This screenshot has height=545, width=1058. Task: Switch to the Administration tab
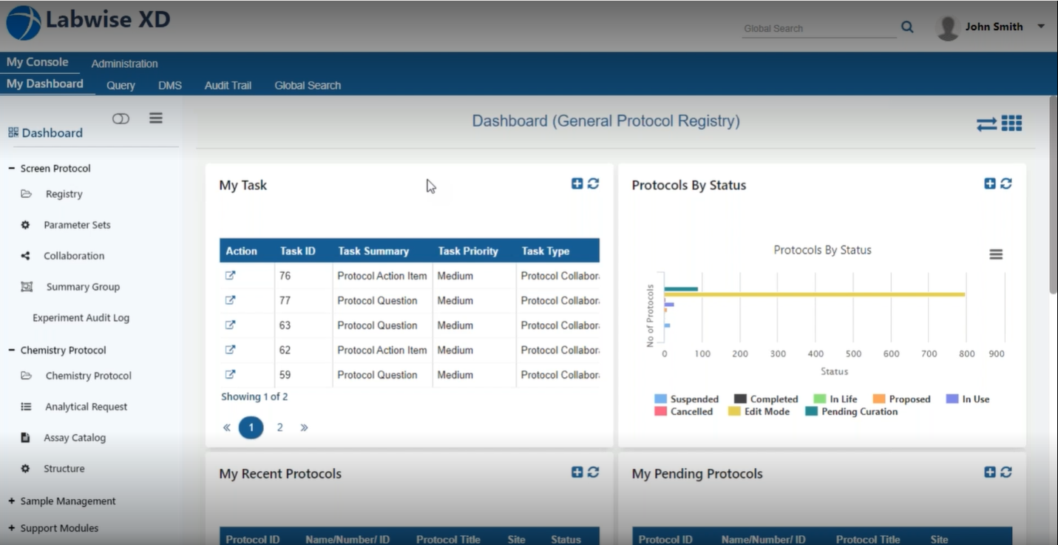[x=124, y=64]
